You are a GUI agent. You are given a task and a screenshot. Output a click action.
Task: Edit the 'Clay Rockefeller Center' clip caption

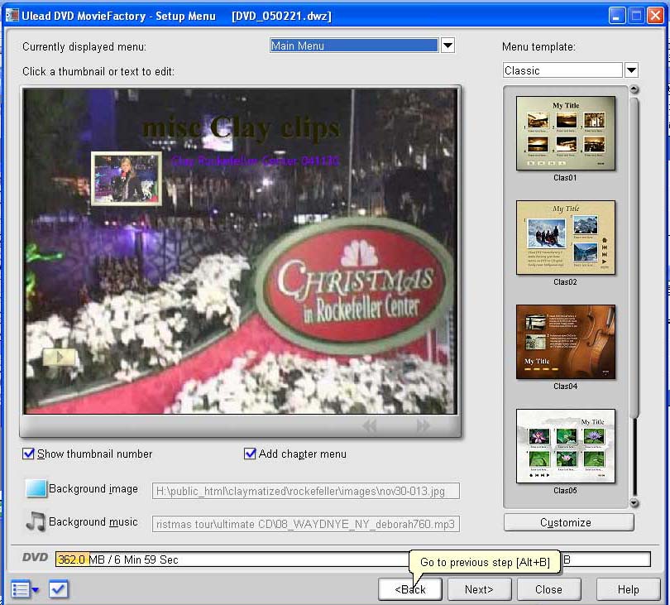pyautogui.click(x=256, y=161)
